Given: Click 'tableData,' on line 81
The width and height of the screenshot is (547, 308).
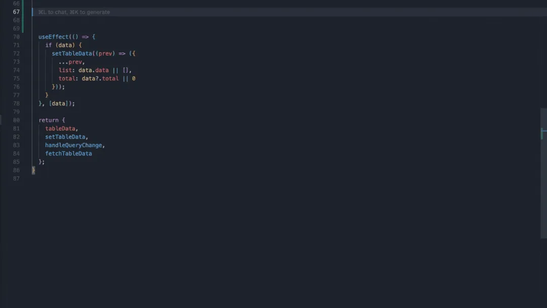Looking at the screenshot, I should pos(62,129).
